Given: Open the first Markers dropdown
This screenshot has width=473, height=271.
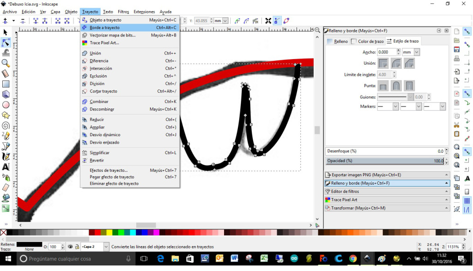Looking at the screenshot, I should pyautogui.click(x=388, y=107).
